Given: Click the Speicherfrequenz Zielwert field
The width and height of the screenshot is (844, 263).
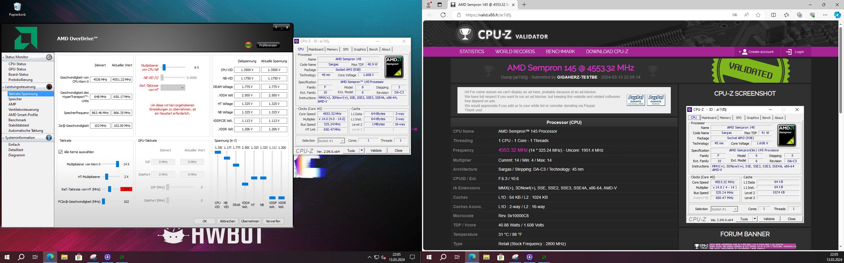Looking at the screenshot, I should pos(100,113).
